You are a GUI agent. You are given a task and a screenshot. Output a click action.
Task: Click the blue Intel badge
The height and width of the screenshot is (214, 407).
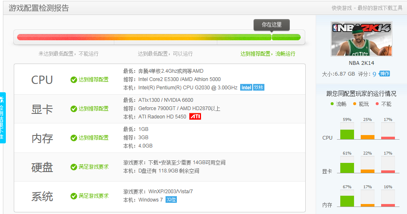246,87
